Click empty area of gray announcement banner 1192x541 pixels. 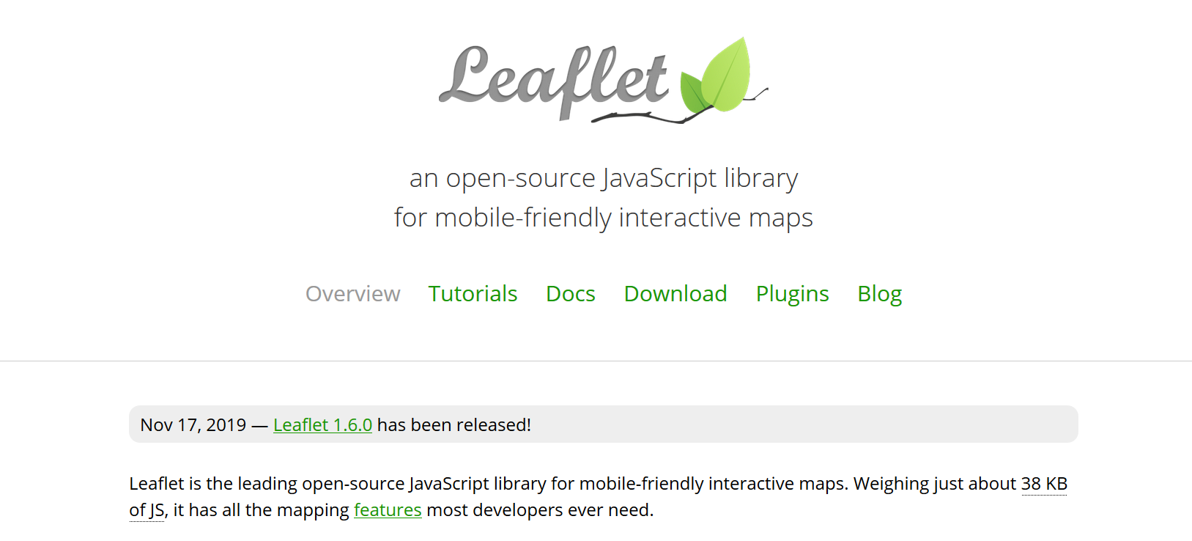coord(806,424)
